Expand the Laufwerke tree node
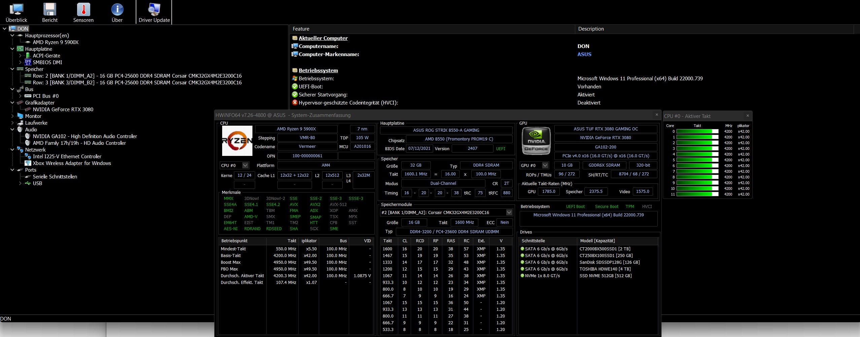The width and height of the screenshot is (860, 337). [x=12, y=123]
